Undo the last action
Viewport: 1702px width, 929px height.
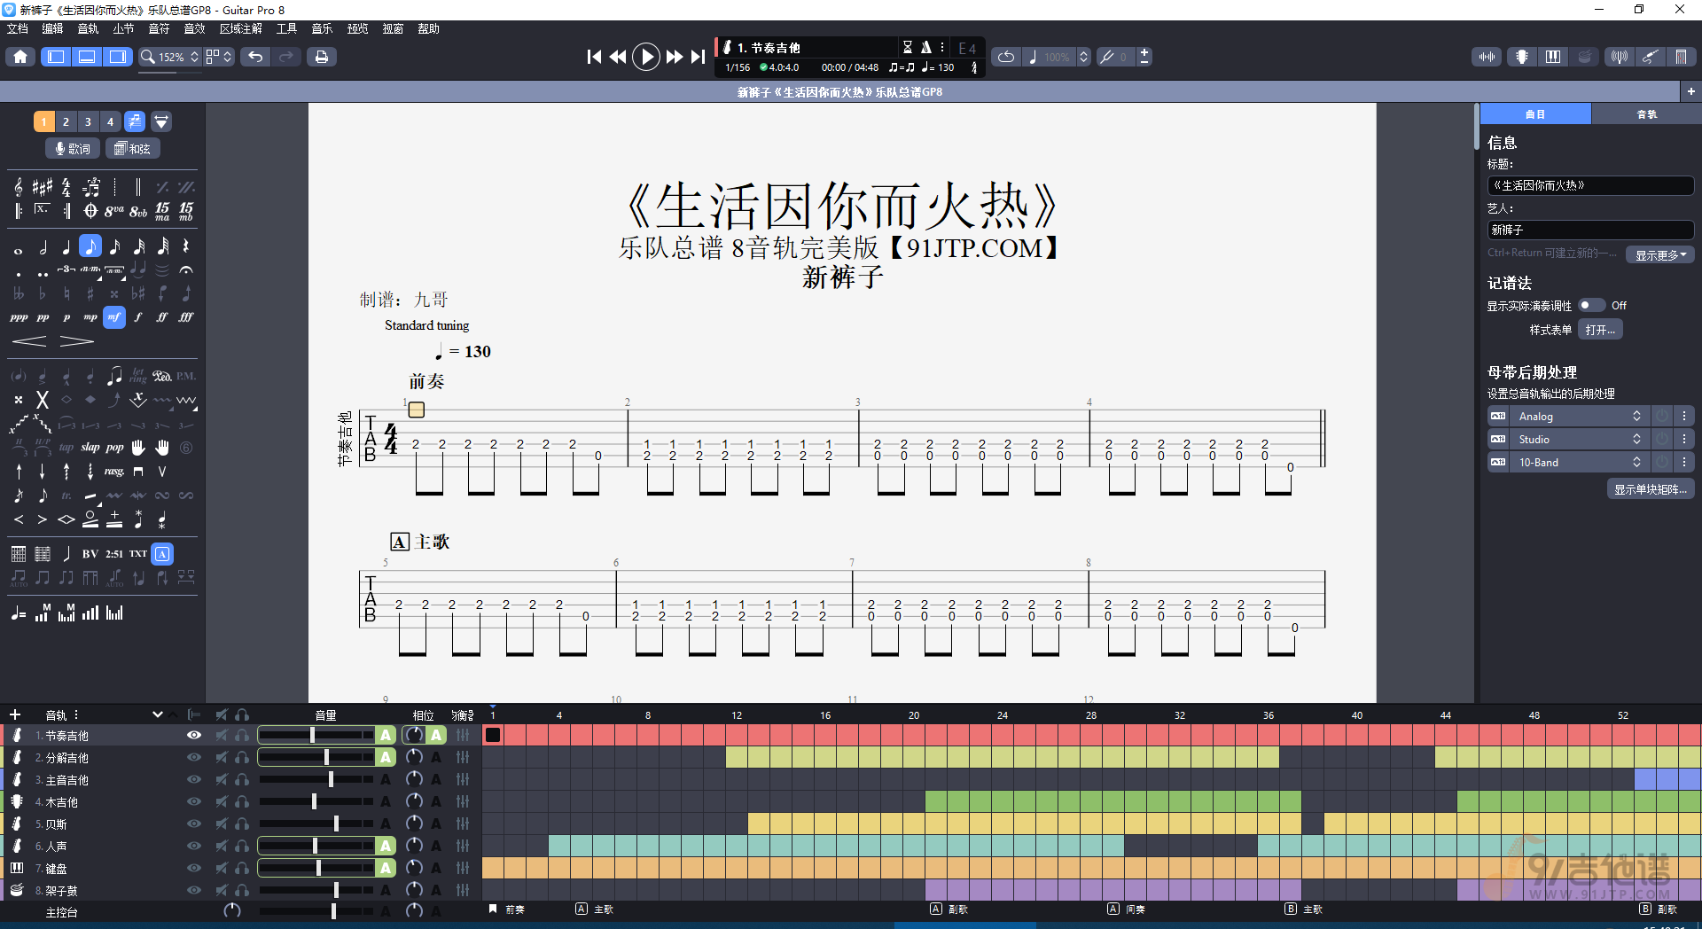(255, 57)
